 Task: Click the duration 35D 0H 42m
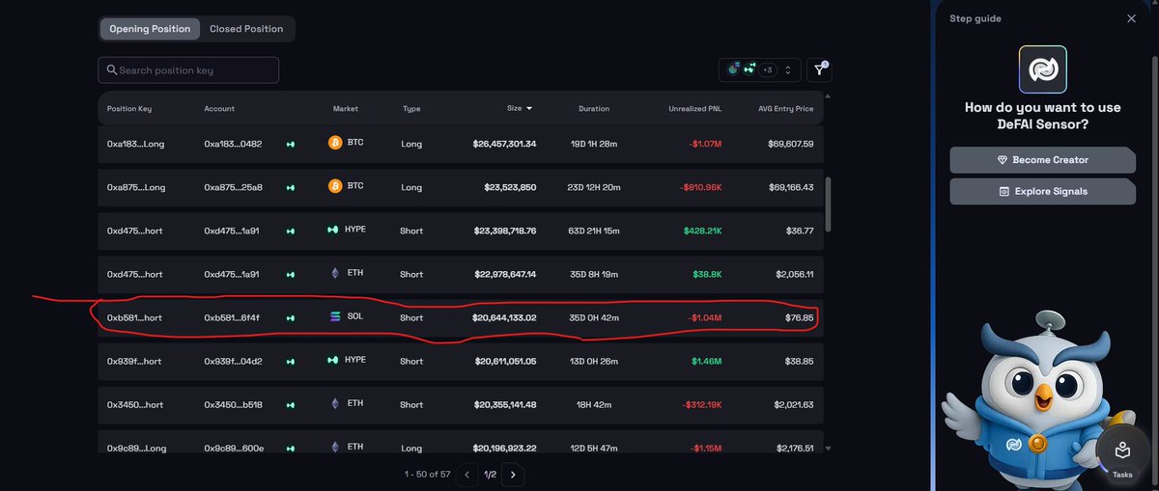(x=594, y=317)
